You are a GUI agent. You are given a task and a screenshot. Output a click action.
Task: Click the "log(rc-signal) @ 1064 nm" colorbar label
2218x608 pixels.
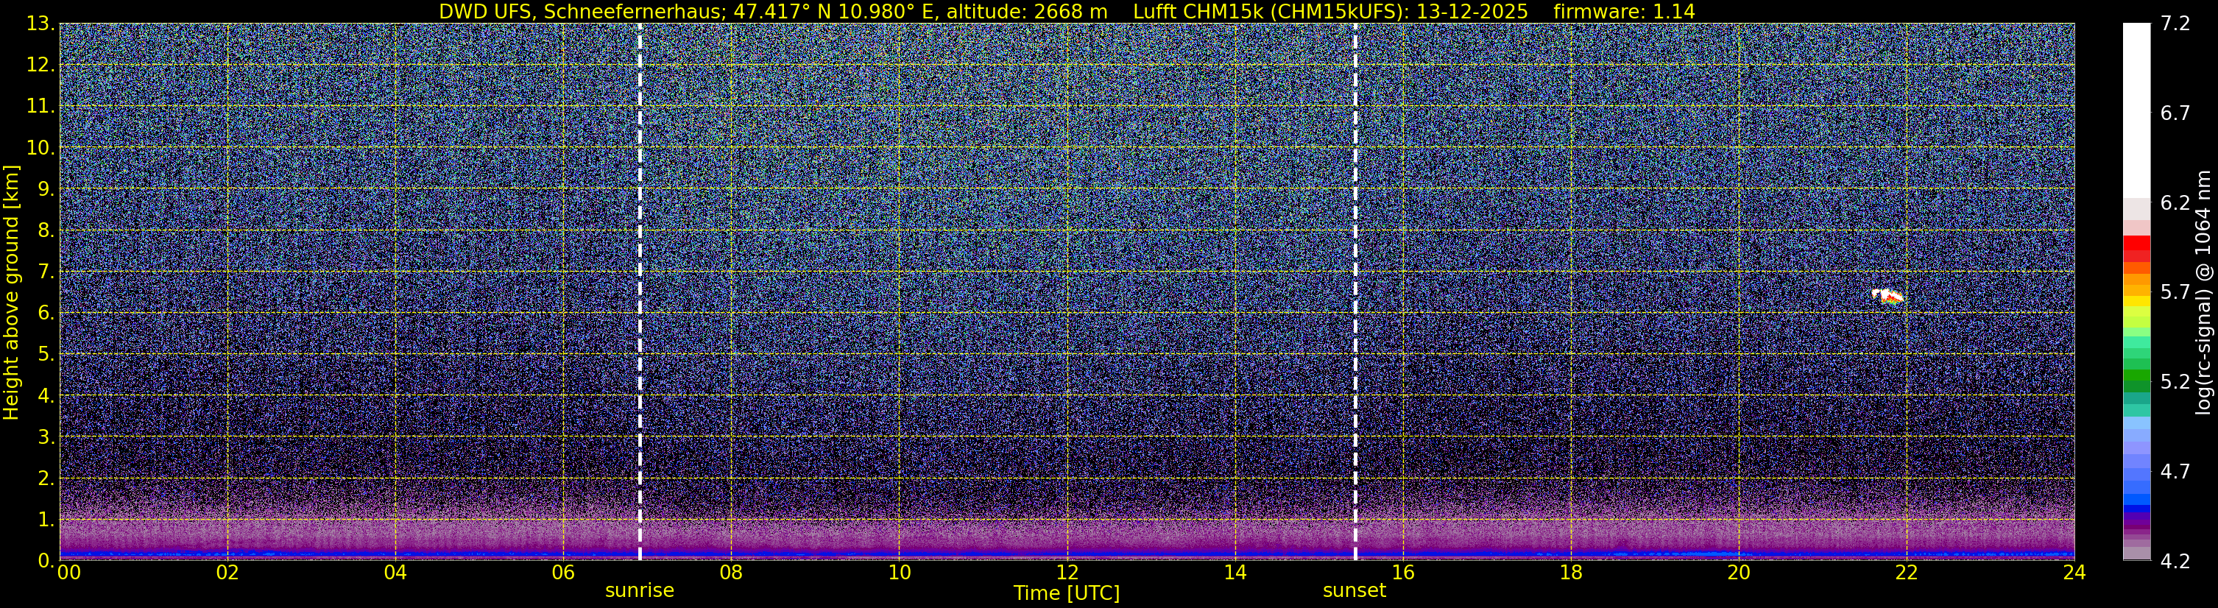pyautogui.click(x=2204, y=292)
